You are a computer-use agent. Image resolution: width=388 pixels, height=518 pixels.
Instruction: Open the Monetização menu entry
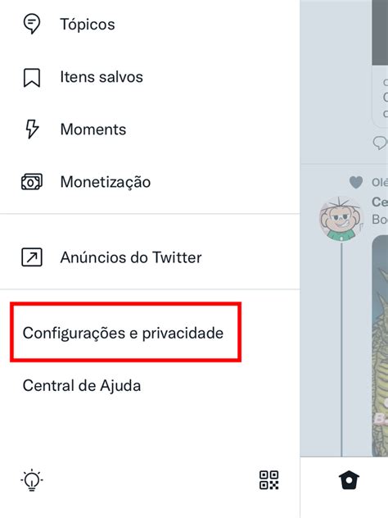[x=106, y=182]
